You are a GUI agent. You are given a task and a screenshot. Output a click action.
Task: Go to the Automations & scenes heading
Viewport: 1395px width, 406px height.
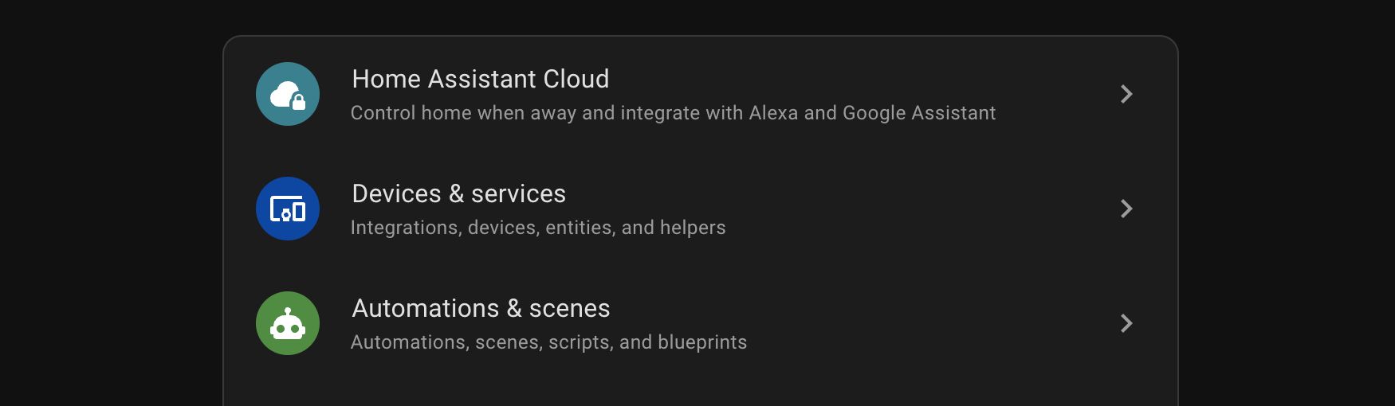click(481, 308)
